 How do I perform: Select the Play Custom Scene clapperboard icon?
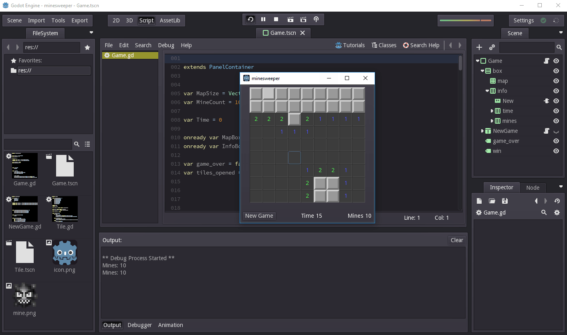303,19
